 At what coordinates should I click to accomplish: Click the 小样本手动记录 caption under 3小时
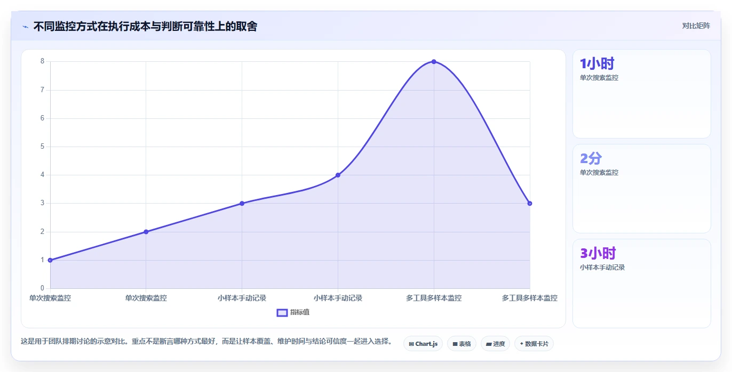602,268
